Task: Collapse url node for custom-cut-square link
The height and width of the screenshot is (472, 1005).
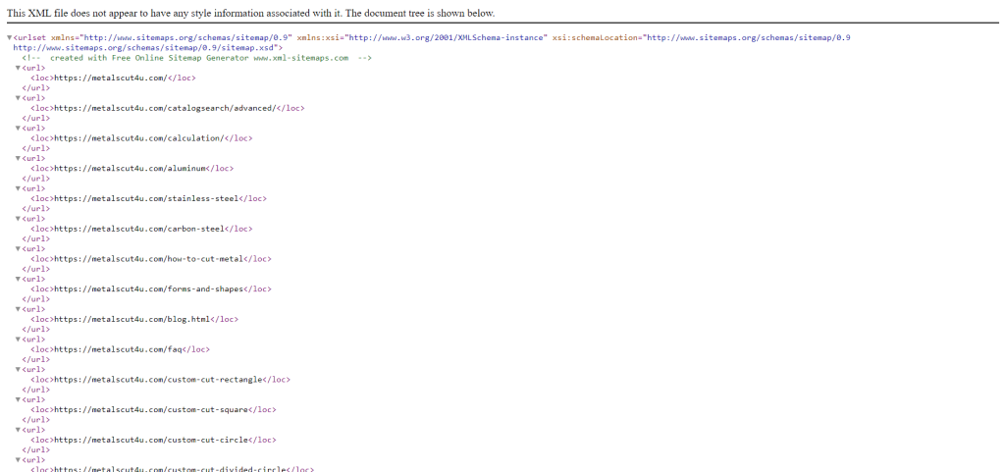Action: pyautogui.click(x=19, y=399)
